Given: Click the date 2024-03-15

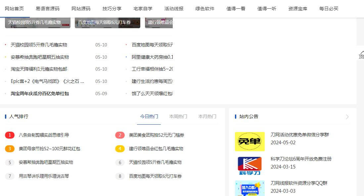Looking at the screenshot, I should point(283,167).
